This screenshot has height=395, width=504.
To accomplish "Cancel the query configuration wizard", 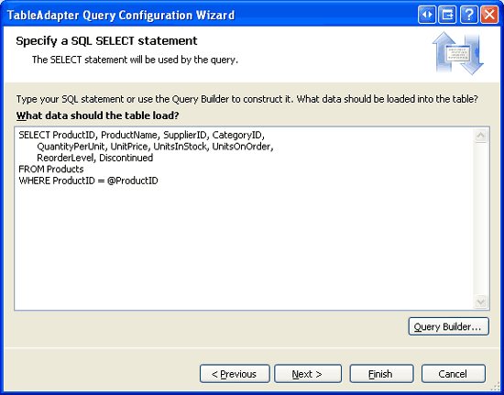I will coord(454,374).
